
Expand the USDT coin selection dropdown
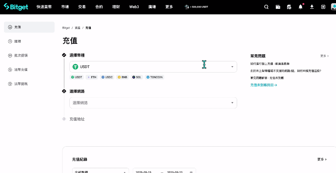(x=153, y=67)
